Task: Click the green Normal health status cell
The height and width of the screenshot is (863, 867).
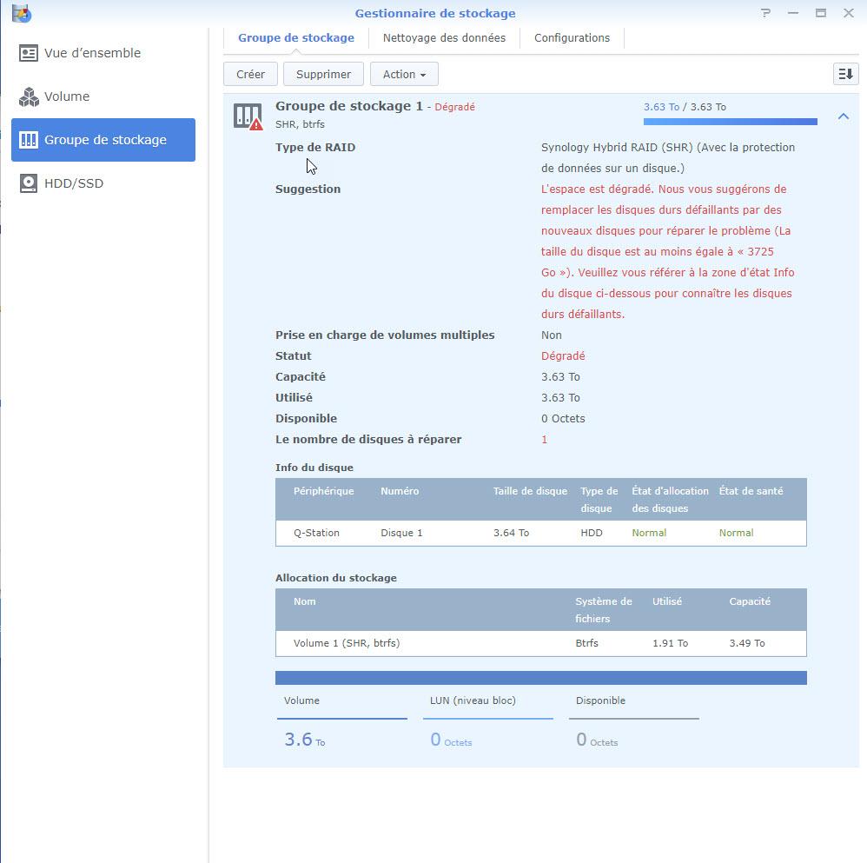Action: coord(736,533)
